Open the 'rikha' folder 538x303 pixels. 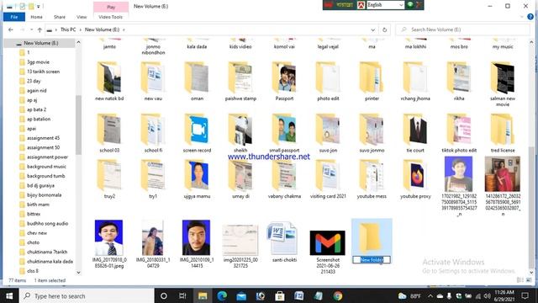pos(459,82)
